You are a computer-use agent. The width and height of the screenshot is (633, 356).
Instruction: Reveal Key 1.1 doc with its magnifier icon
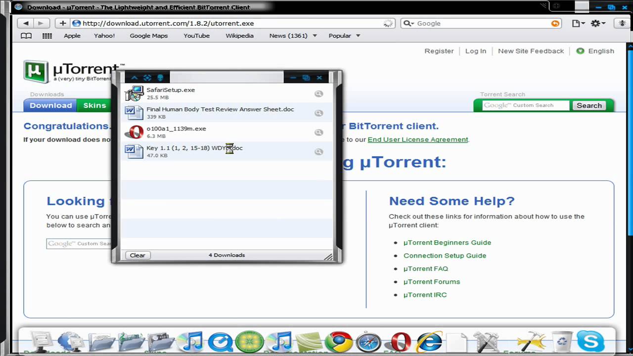[x=318, y=151]
